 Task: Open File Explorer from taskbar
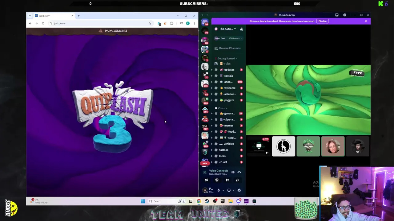pyautogui.click(x=231, y=201)
